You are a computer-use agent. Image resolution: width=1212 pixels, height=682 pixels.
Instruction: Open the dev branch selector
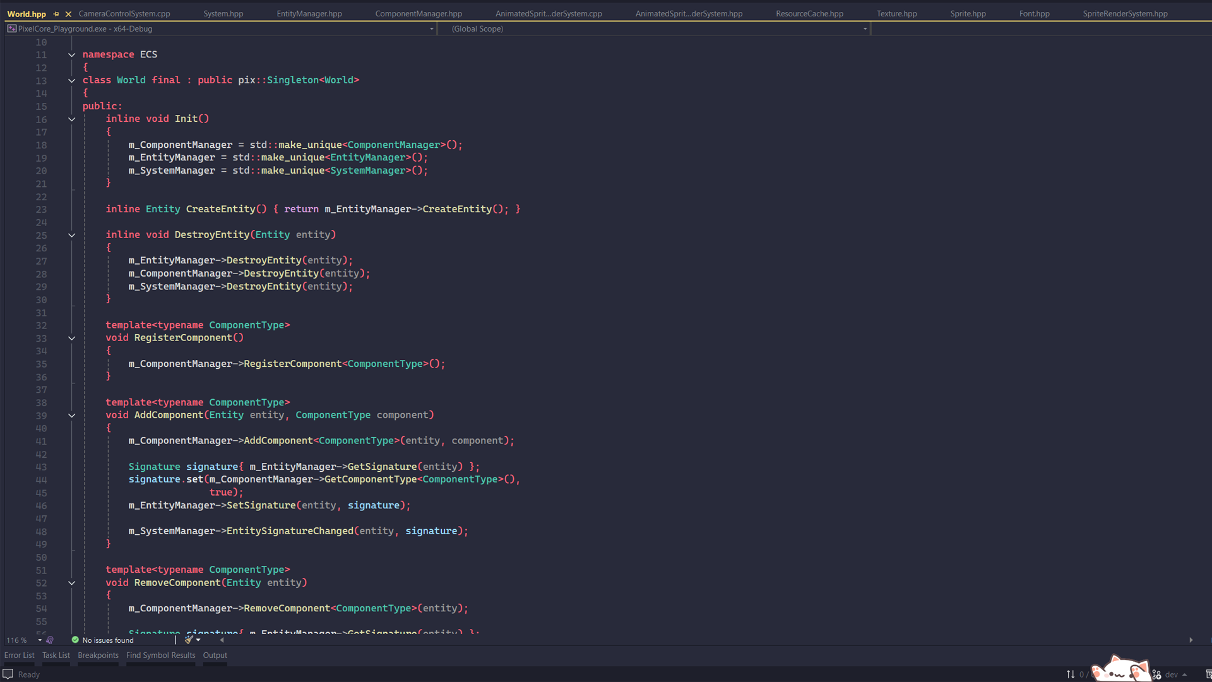(x=1176, y=674)
